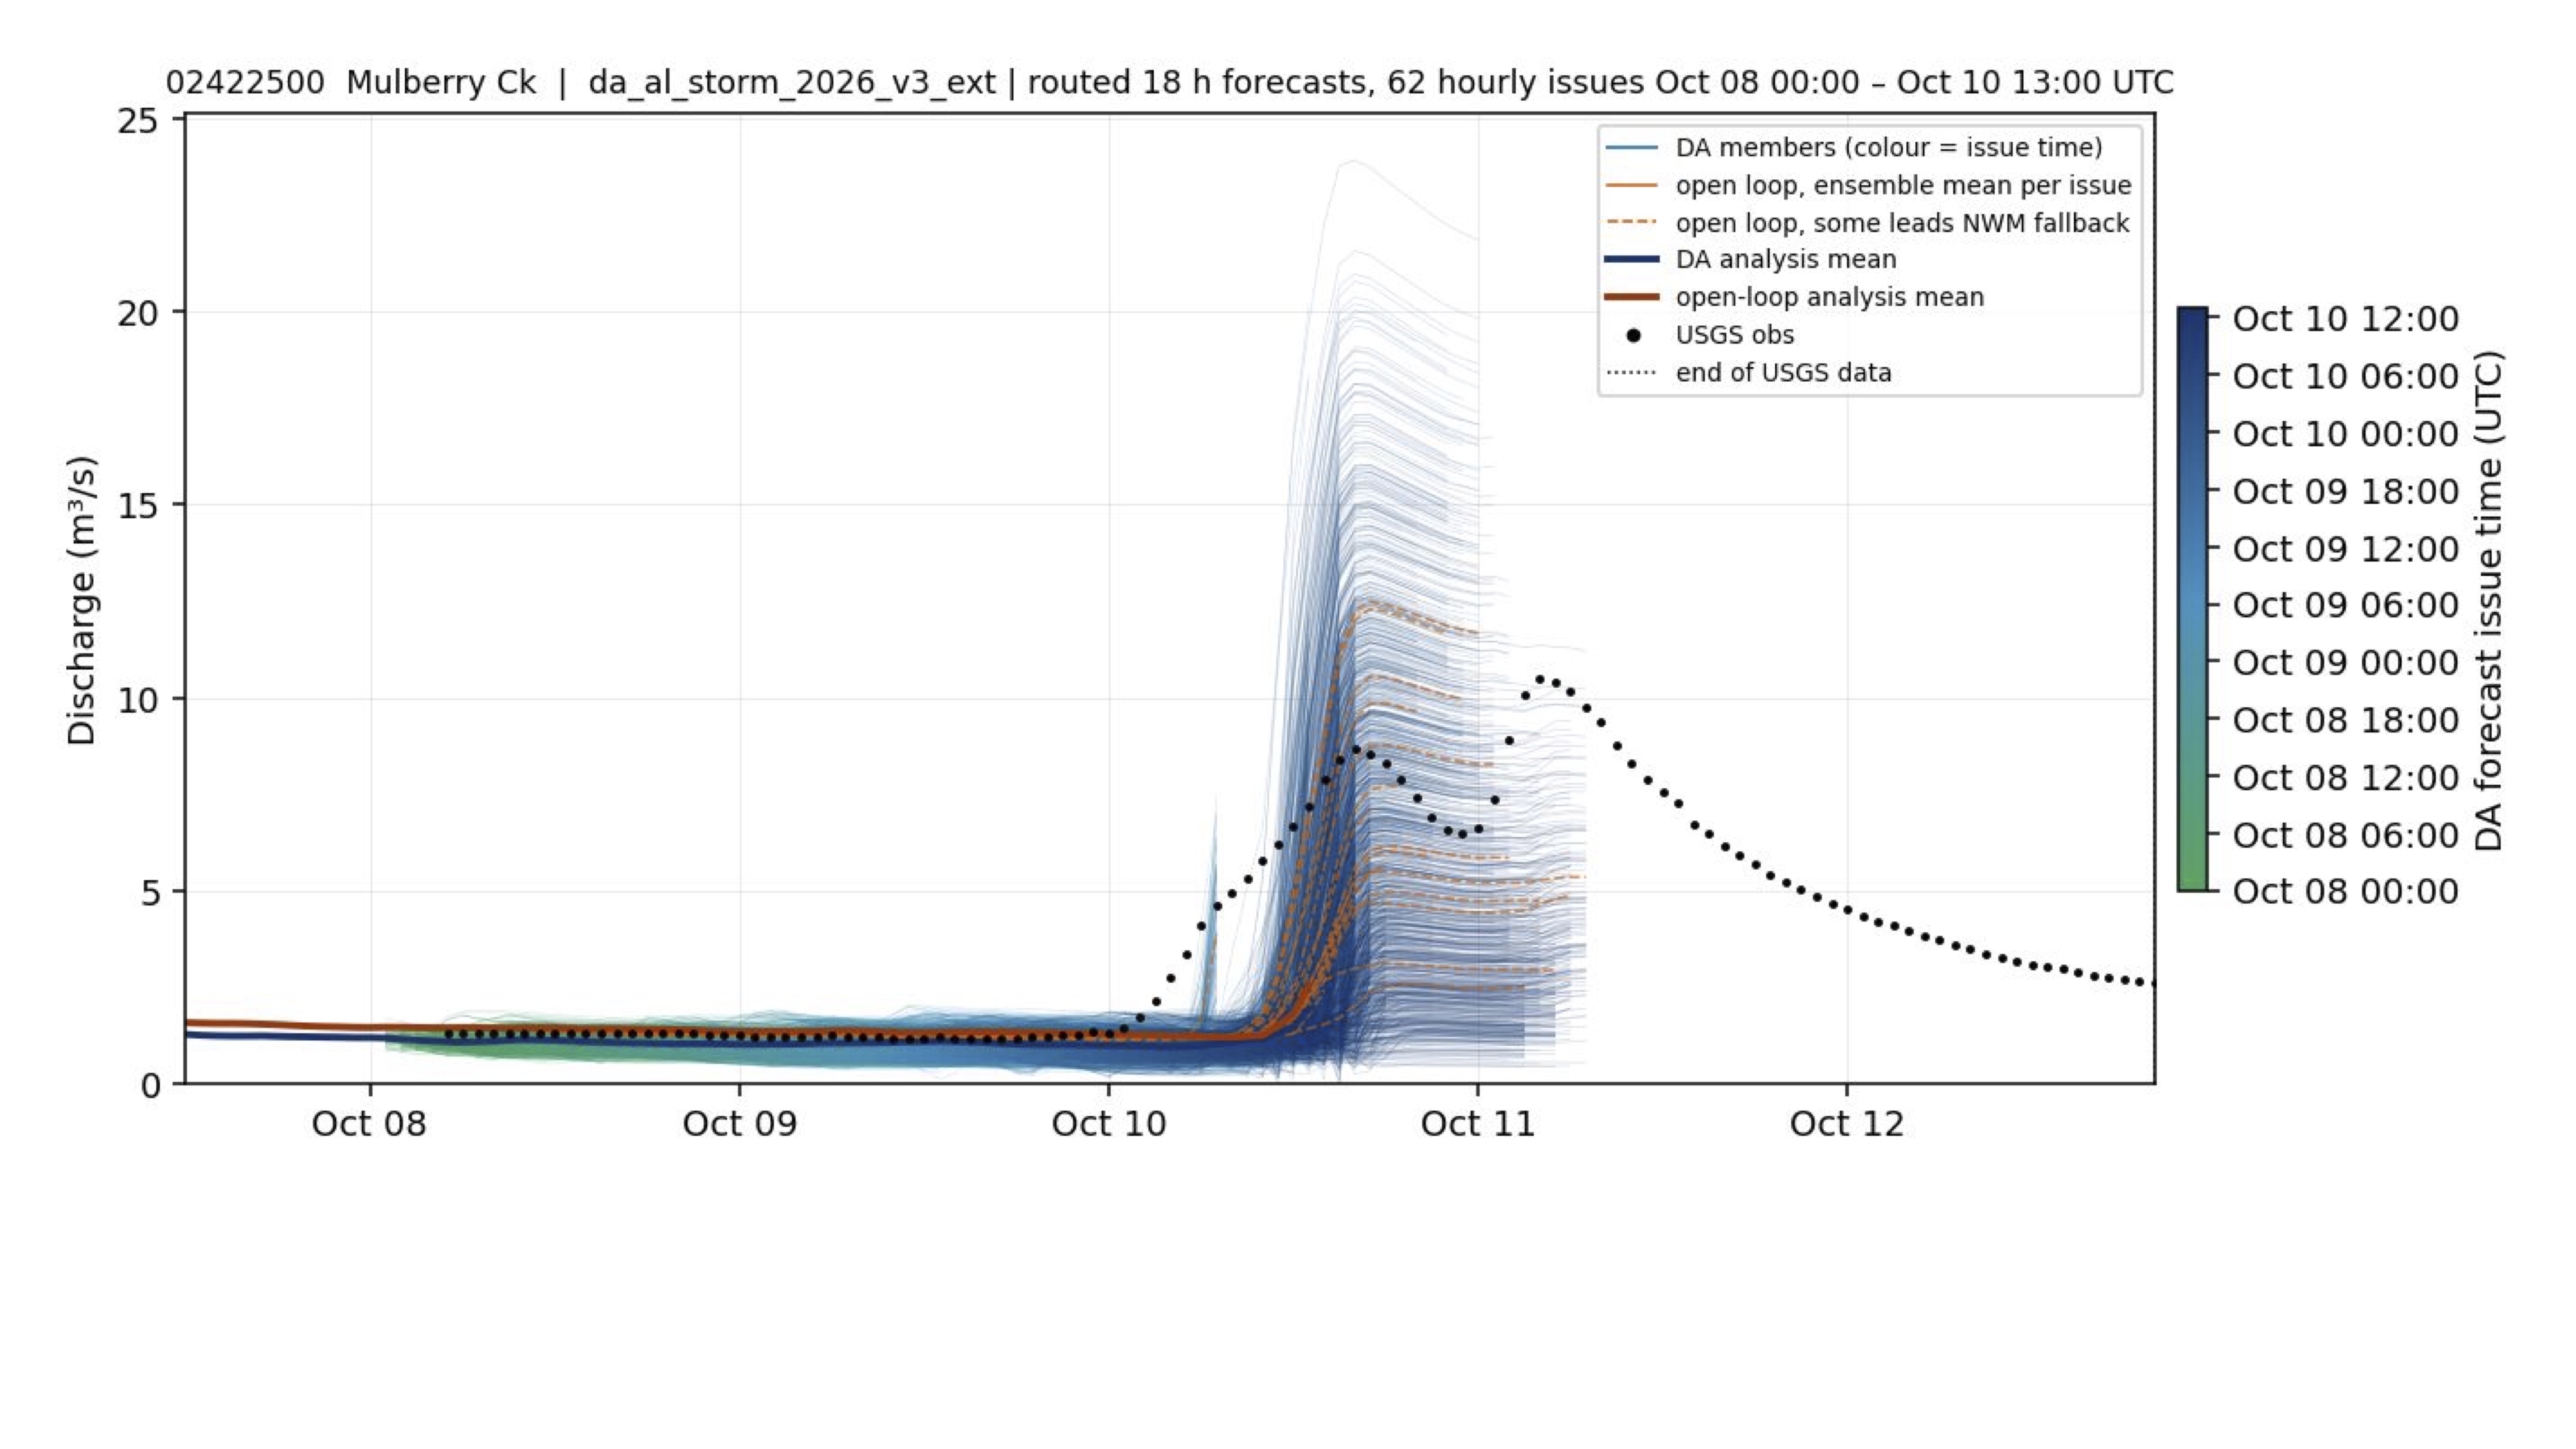
Task: Click colorbar tick label 'Oct 10 06:00'
Action: [x=2345, y=376]
